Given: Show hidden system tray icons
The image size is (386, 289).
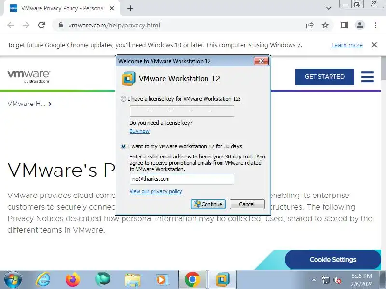Looking at the screenshot, I should tap(314, 280).
